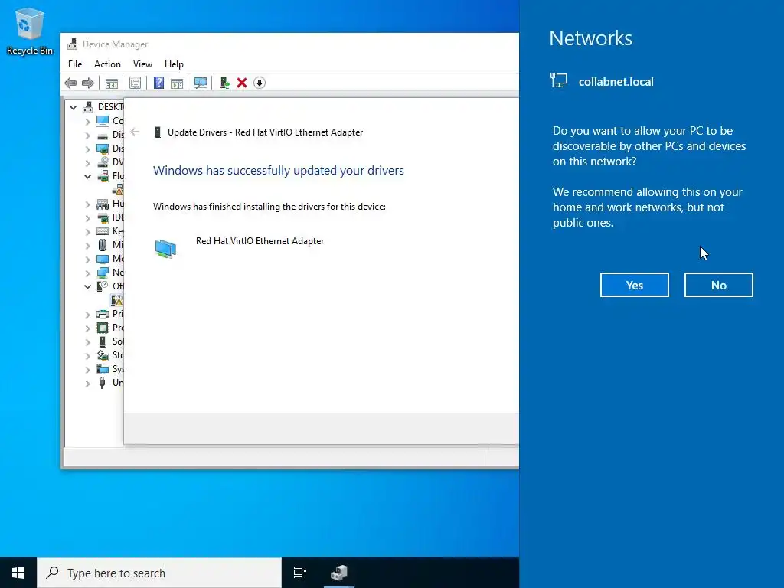Open Task View on the taskbar
The width and height of the screenshot is (784, 588).
coord(300,573)
